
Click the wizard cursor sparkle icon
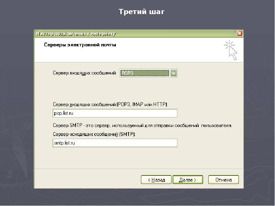(x=230, y=50)
